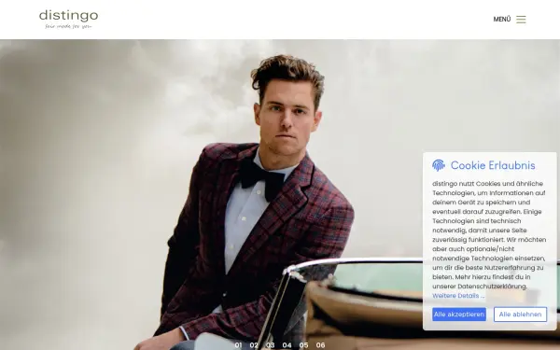Go to slide 03

point(271,345)
